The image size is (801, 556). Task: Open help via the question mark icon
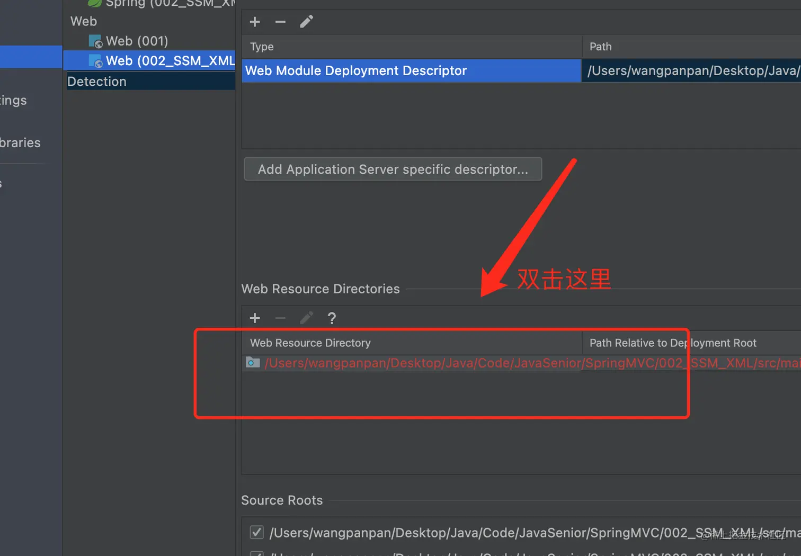[332, 318]
